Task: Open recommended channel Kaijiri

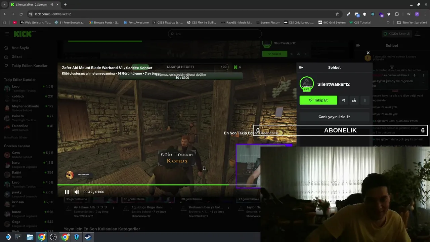Action: point(29,174)
